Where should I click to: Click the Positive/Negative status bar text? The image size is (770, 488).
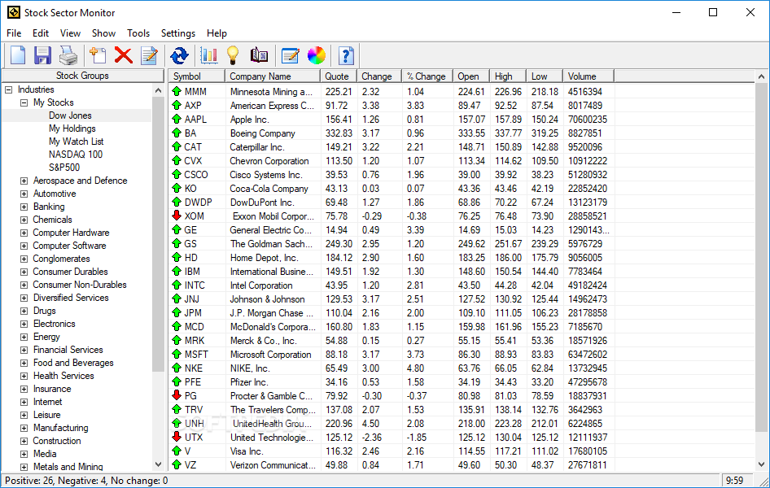[x=86, y=481]
